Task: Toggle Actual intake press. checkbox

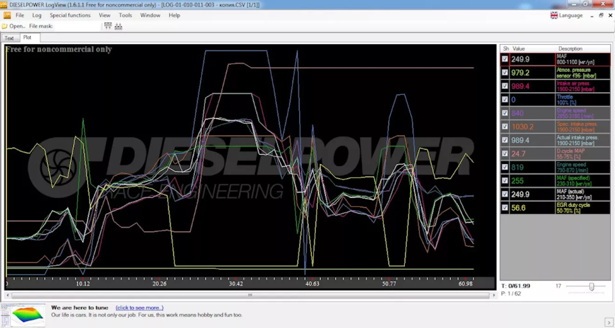Action: click(505, 140)
